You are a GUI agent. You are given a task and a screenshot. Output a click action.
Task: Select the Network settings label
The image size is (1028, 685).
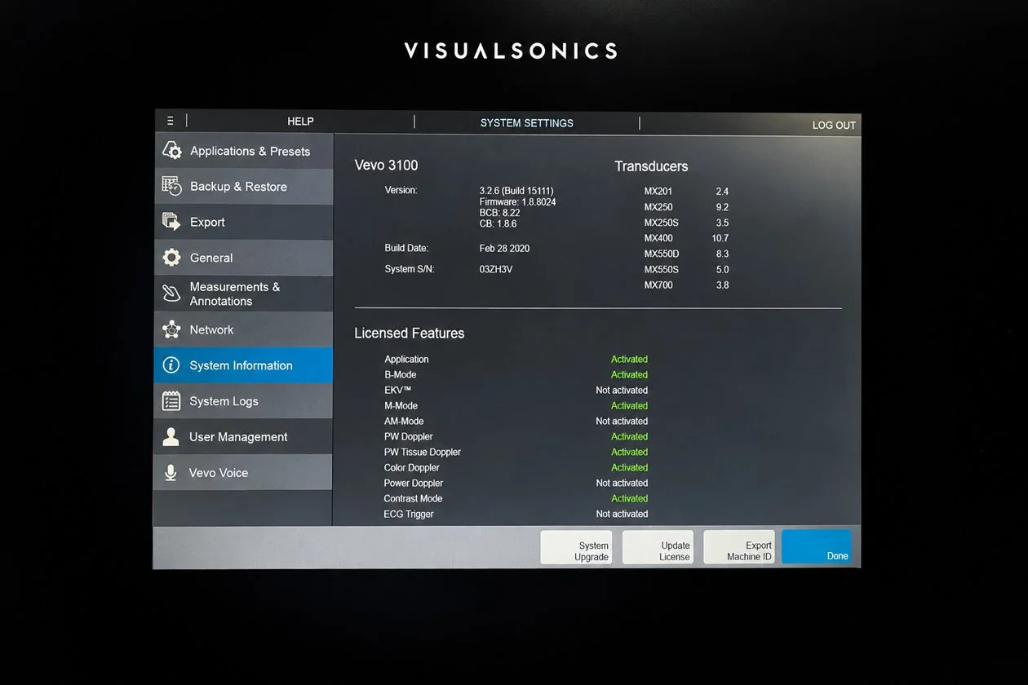pos(211,329)
